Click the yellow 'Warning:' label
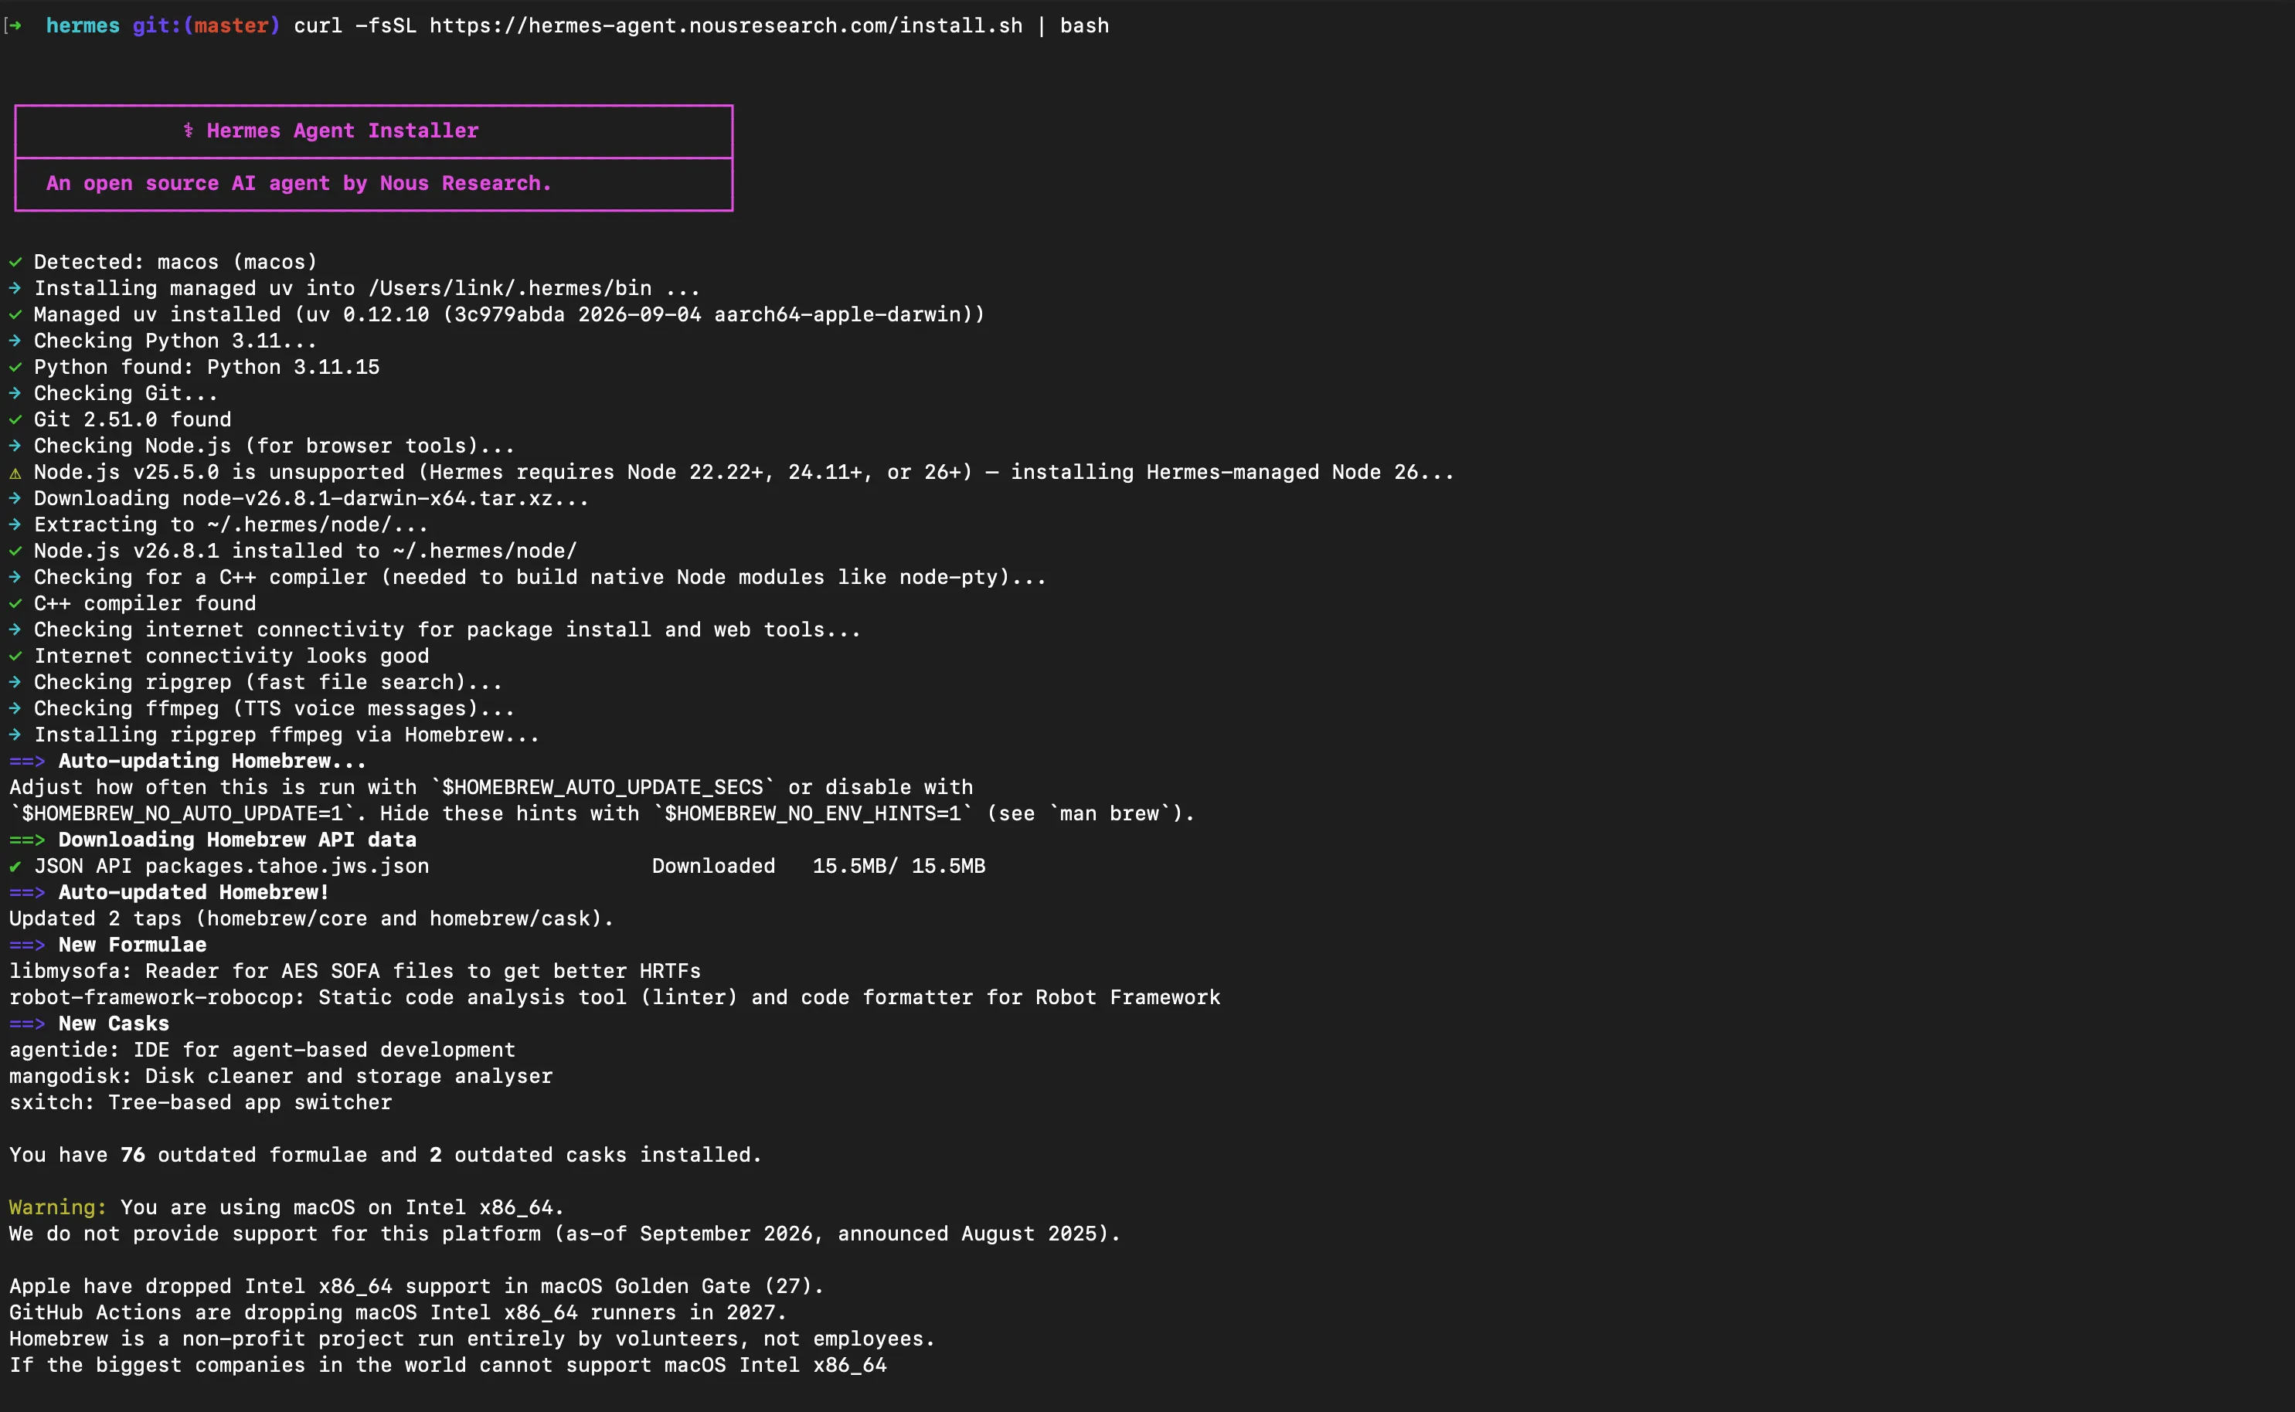Viewport: 2295px width, 1412px height. pyautogui.click(x=58, y=1207)
